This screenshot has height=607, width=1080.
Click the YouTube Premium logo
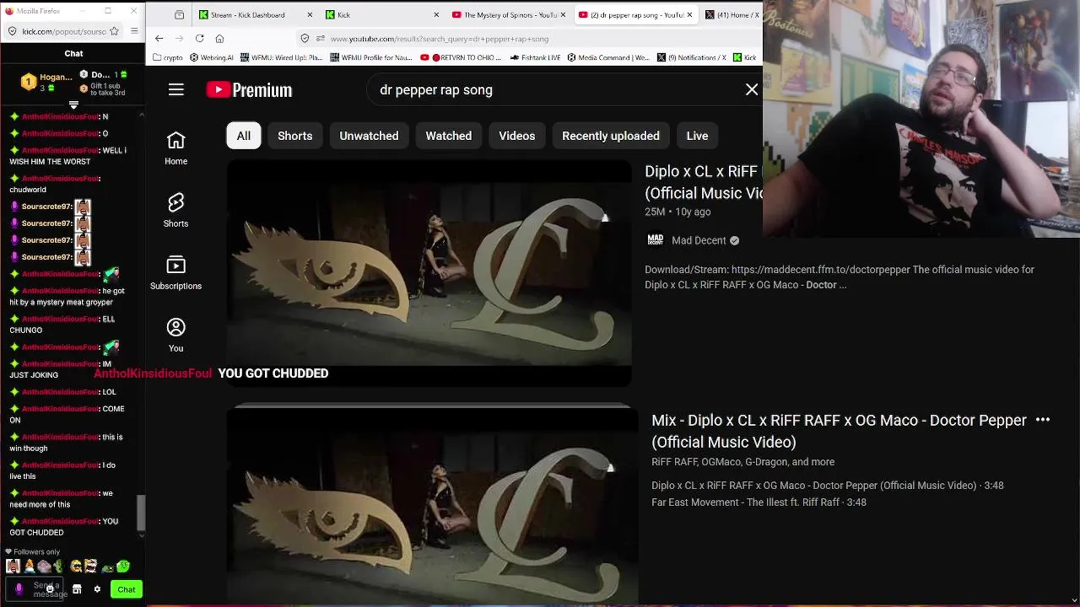point(250,90)
